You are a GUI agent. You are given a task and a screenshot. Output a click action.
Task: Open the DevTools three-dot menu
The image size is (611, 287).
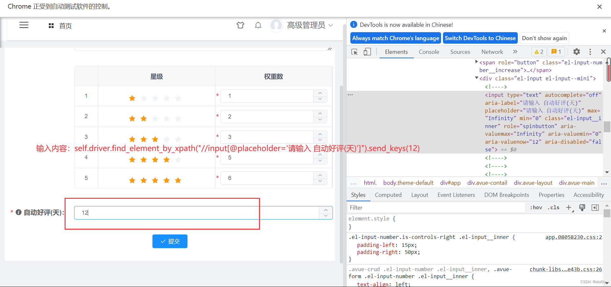coord(590,52)
